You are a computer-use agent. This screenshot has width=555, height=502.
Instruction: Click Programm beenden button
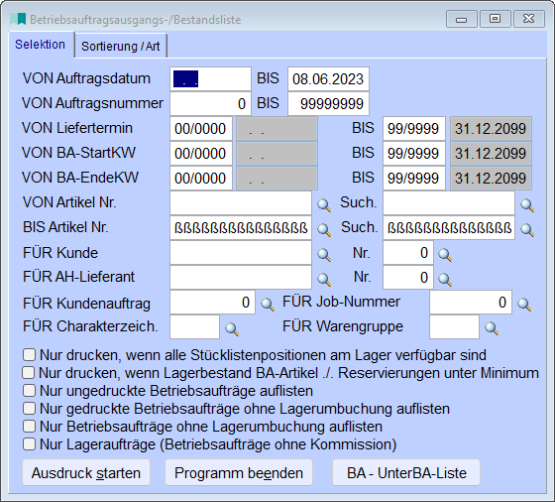click(x=239, y=472)
